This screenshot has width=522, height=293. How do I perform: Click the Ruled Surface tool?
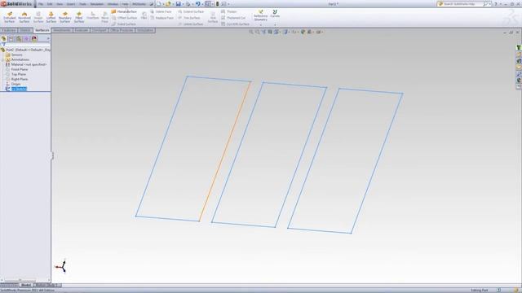pyautogui.click(x=123, y=24)
